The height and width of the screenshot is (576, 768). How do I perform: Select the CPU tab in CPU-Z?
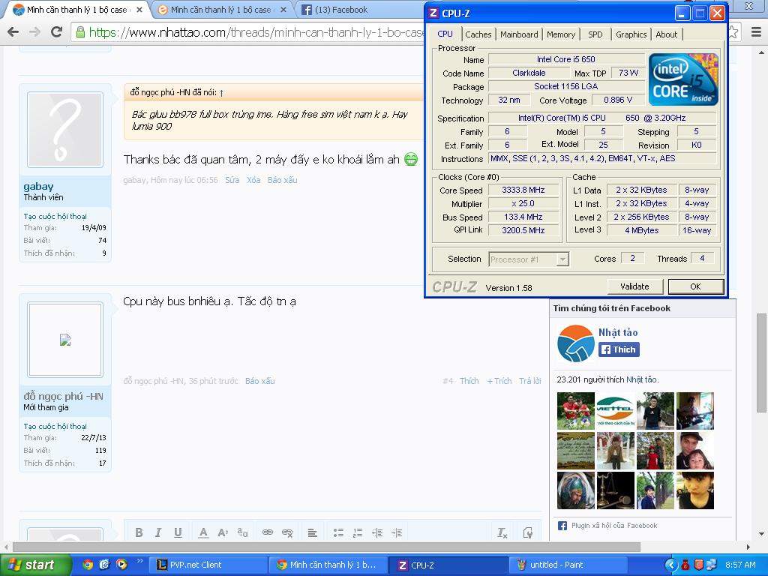[445, 33]
